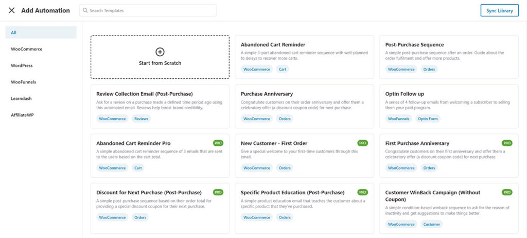Close the Add Automation dialog with X
527x238 pixels.
(12, 10)
